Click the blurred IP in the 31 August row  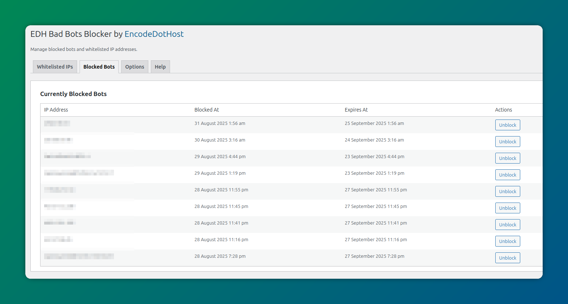[57, 123]
